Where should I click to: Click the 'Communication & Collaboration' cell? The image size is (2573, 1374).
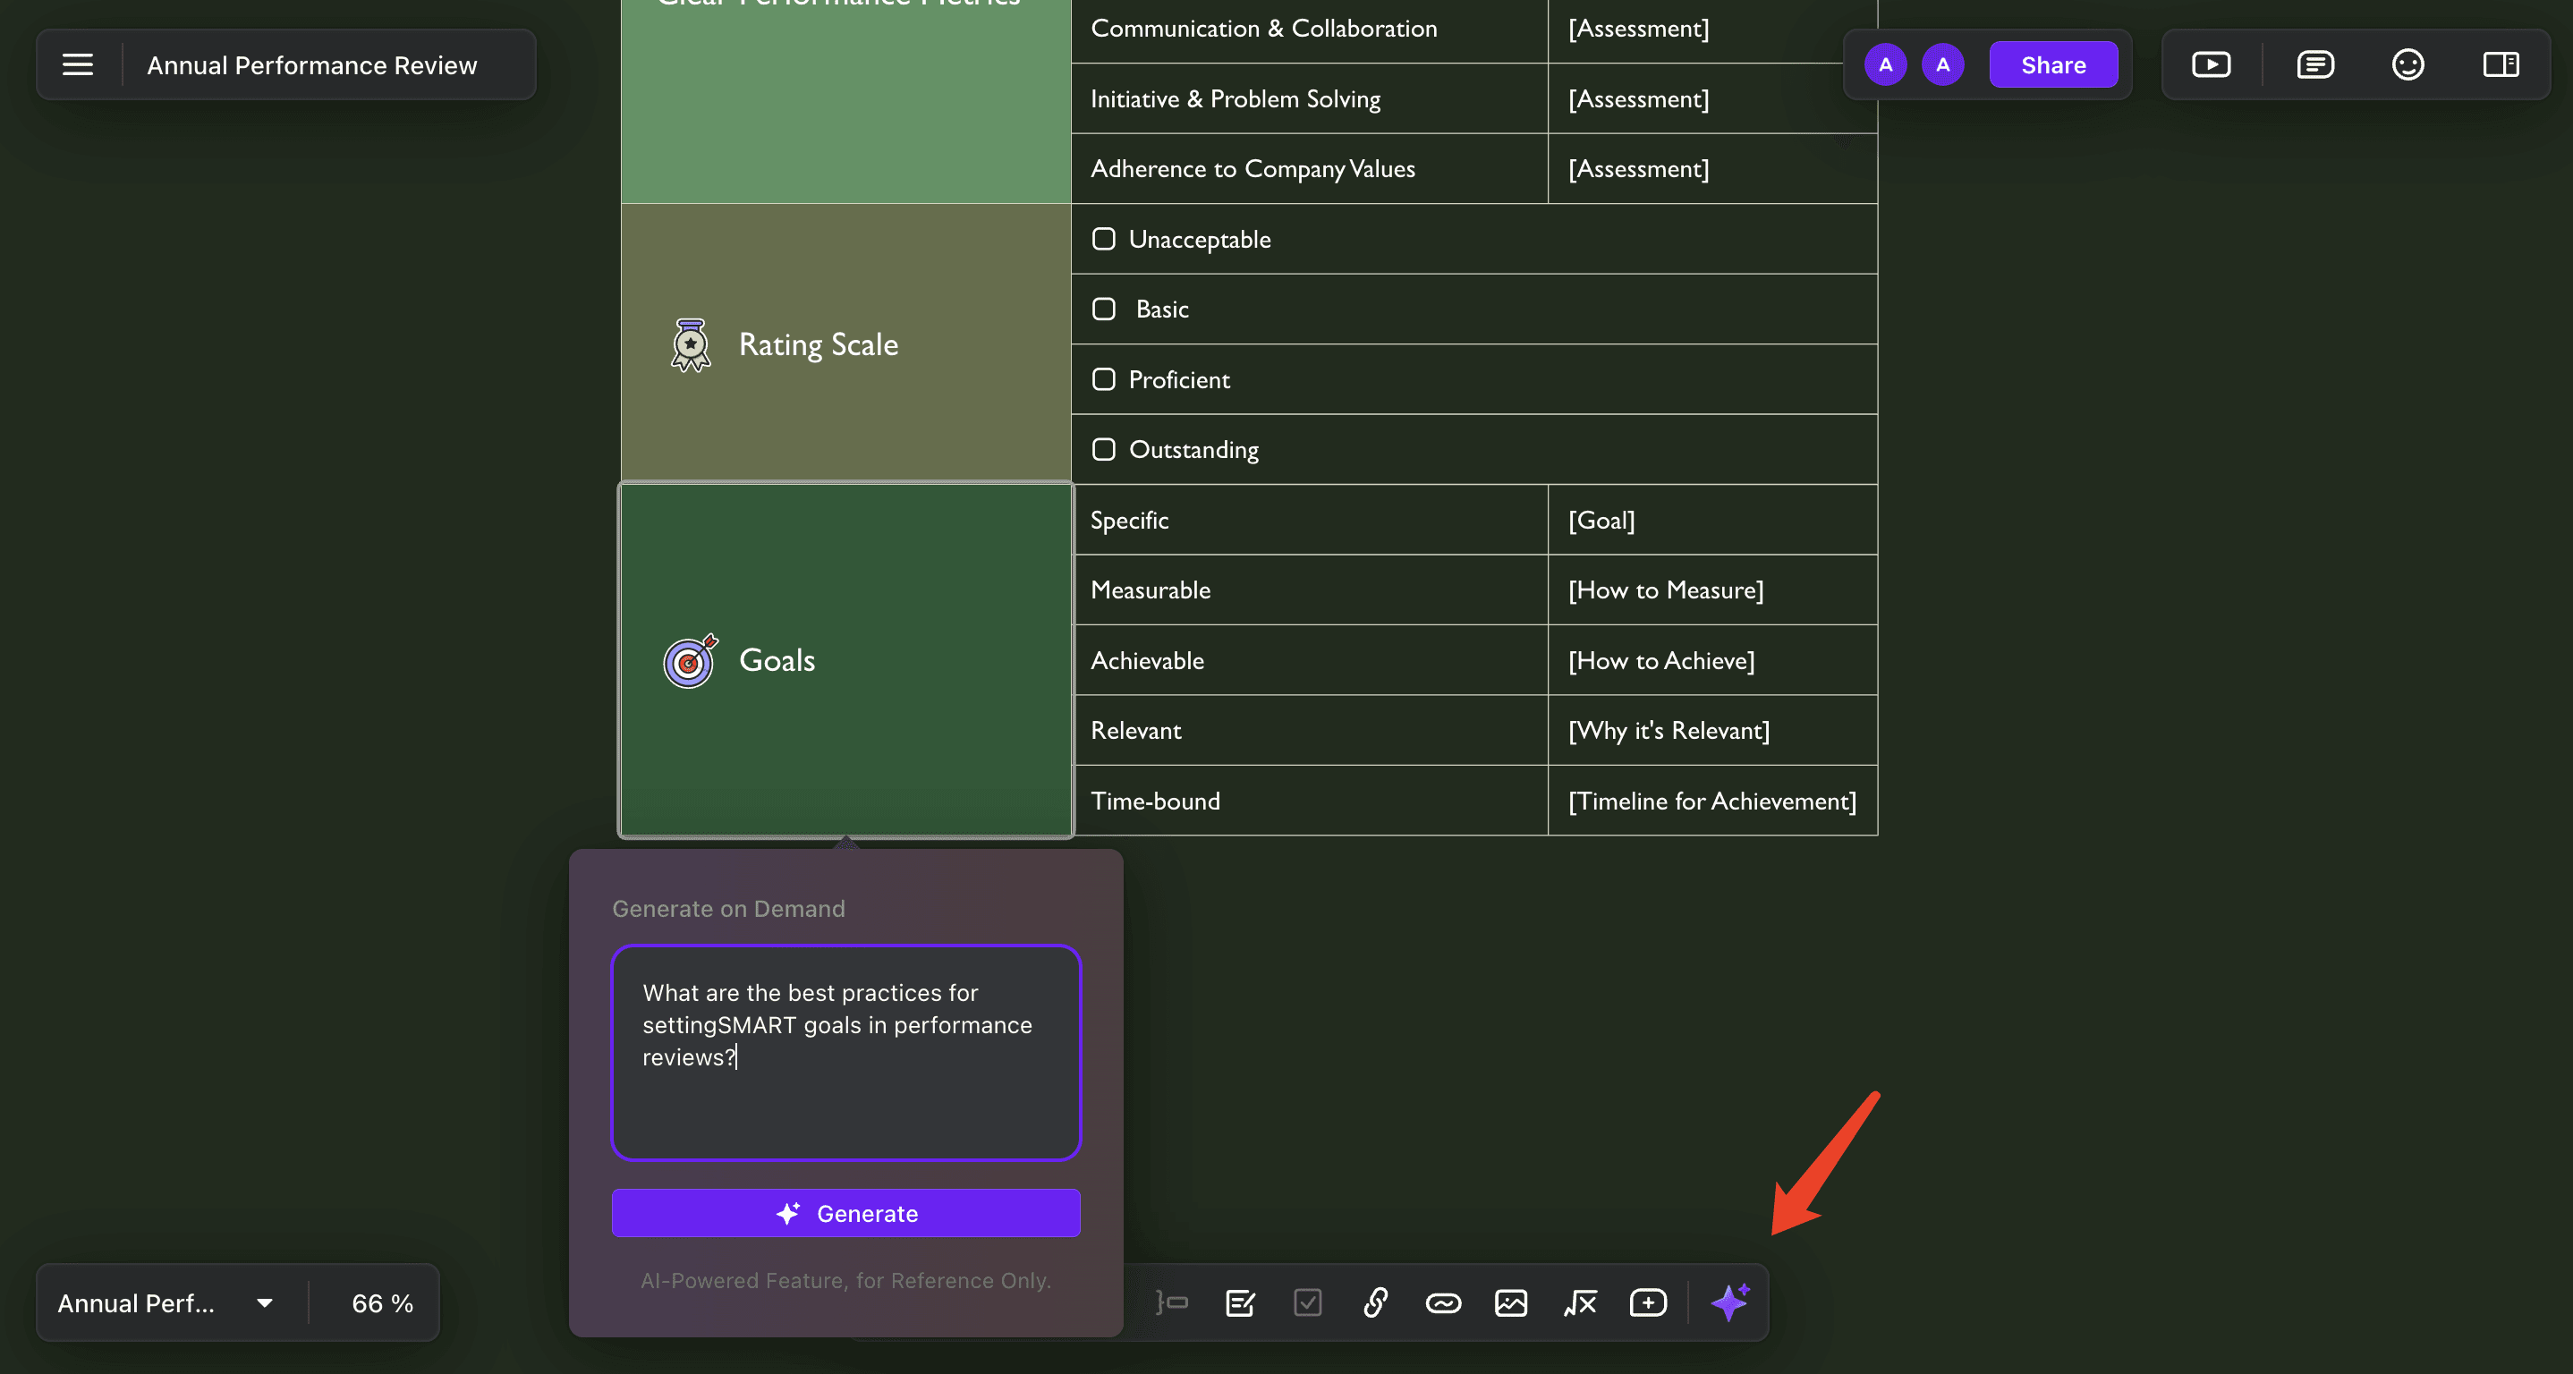click(x=1309, y=28)
